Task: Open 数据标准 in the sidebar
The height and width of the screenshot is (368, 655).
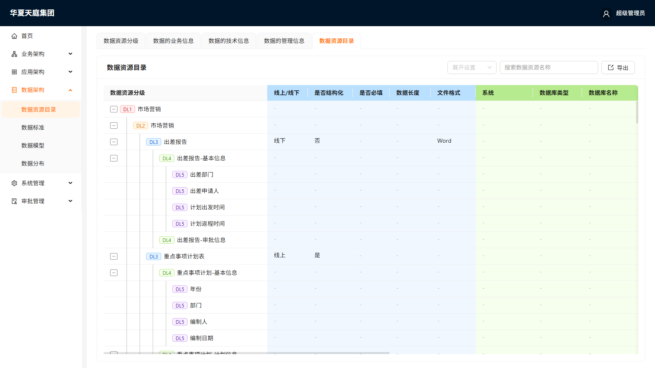Action: coord(41,128)
